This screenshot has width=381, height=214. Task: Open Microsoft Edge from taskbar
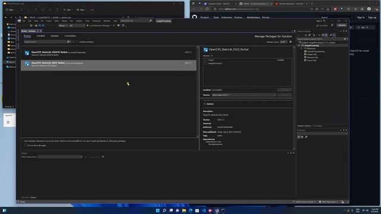click(x=190, y=210)
